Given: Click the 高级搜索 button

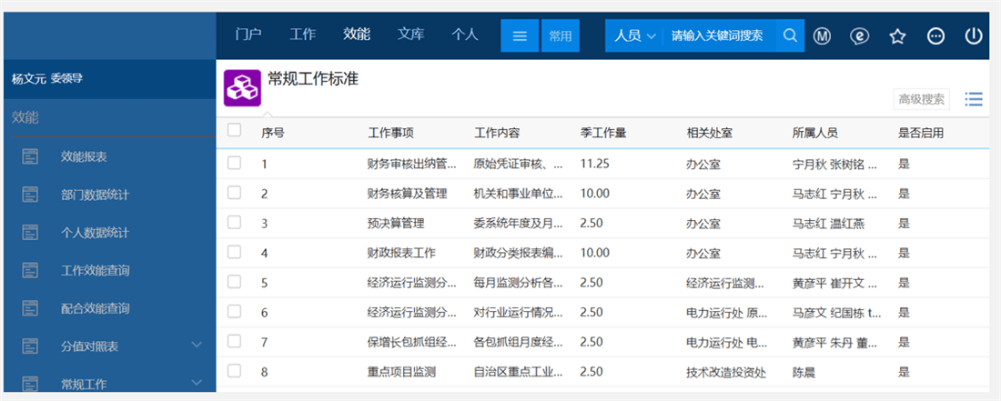Looking at the screenshot, I should 921,99.
